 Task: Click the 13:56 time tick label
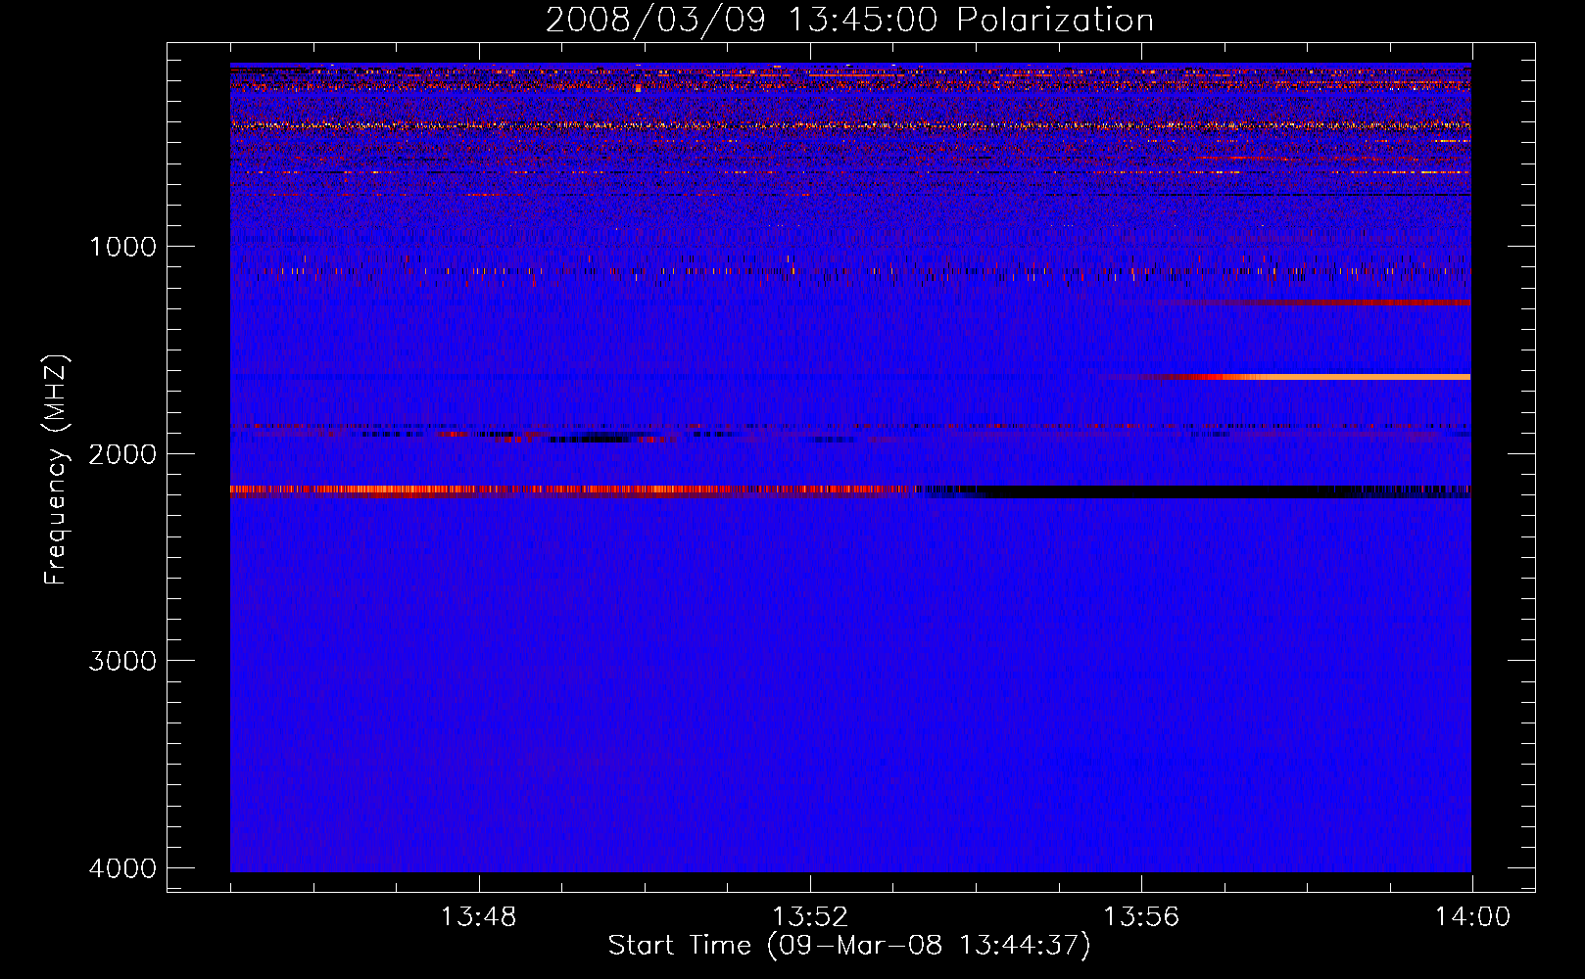[x=1141, y=917]
